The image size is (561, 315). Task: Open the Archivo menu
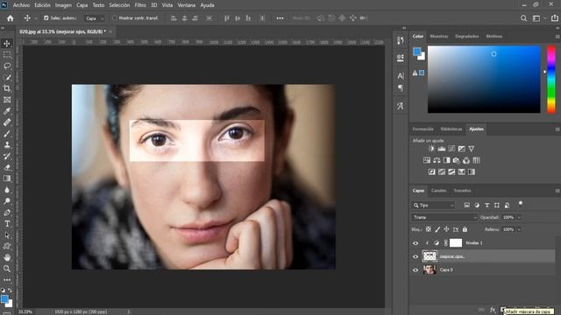(x=21, y=5)
